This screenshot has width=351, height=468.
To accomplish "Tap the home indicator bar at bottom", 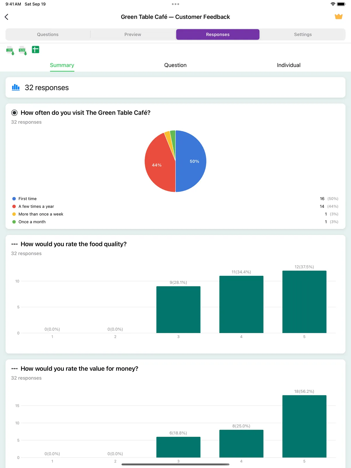I will 175,464.
